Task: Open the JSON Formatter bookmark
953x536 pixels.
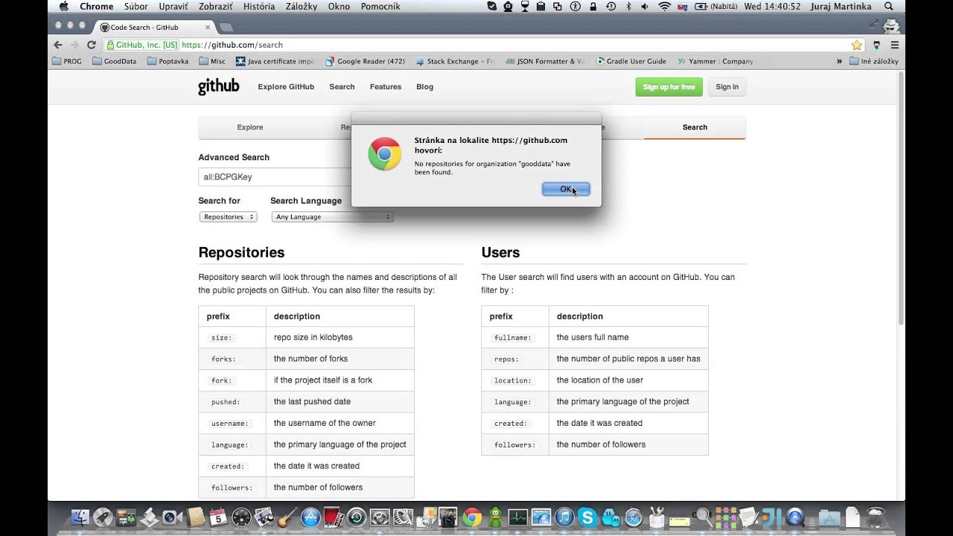Action: coord(544,61)
